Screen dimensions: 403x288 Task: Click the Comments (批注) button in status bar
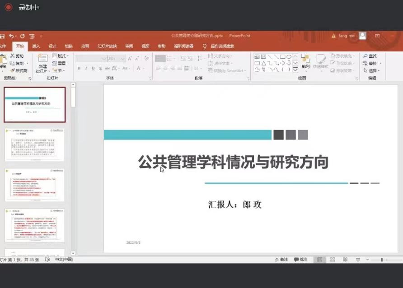point(300,260)
